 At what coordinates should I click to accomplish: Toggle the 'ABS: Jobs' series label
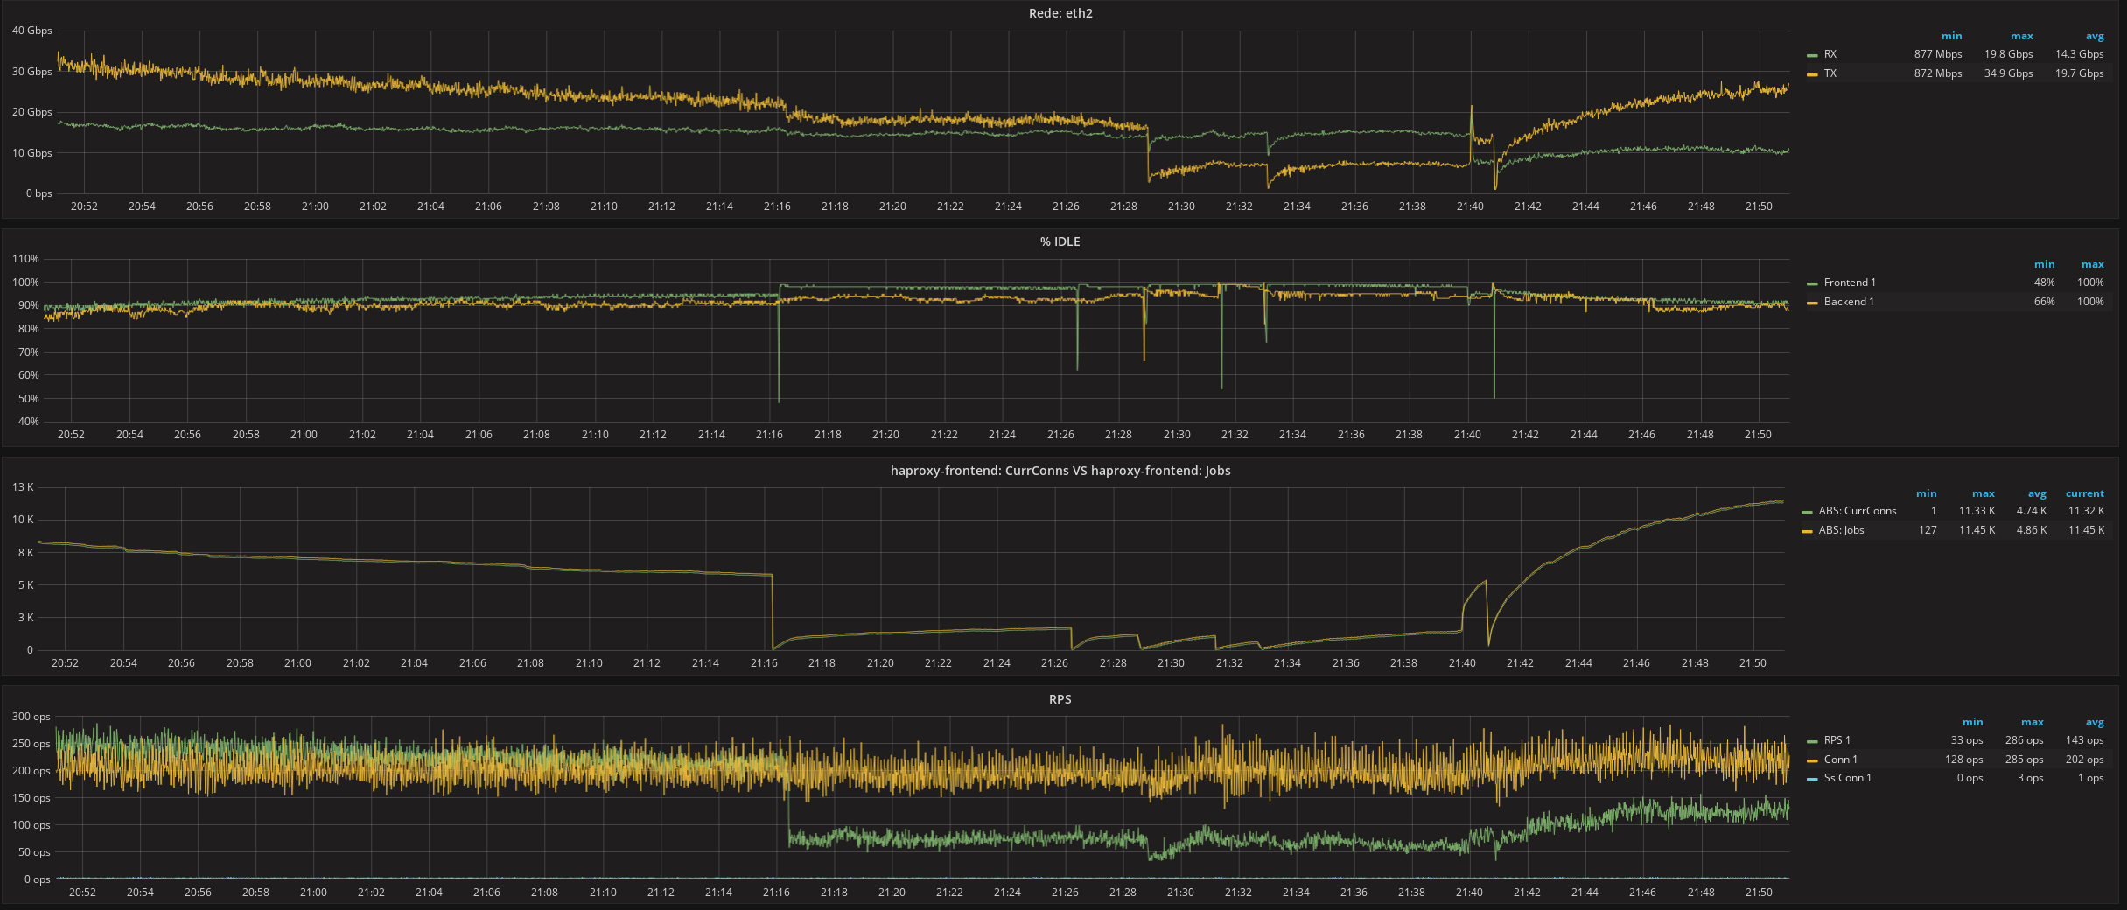tap(1841, 530)
